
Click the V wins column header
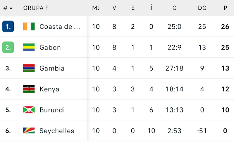tap(114, 8)
